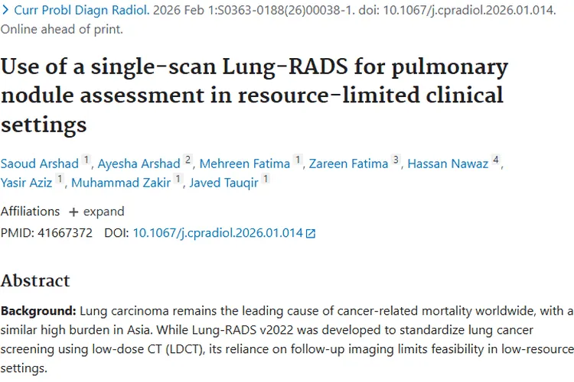Click affiliation superscript 4 after Hassan Nawaz
The image size is (574, 382).
[x=497, y=160]
